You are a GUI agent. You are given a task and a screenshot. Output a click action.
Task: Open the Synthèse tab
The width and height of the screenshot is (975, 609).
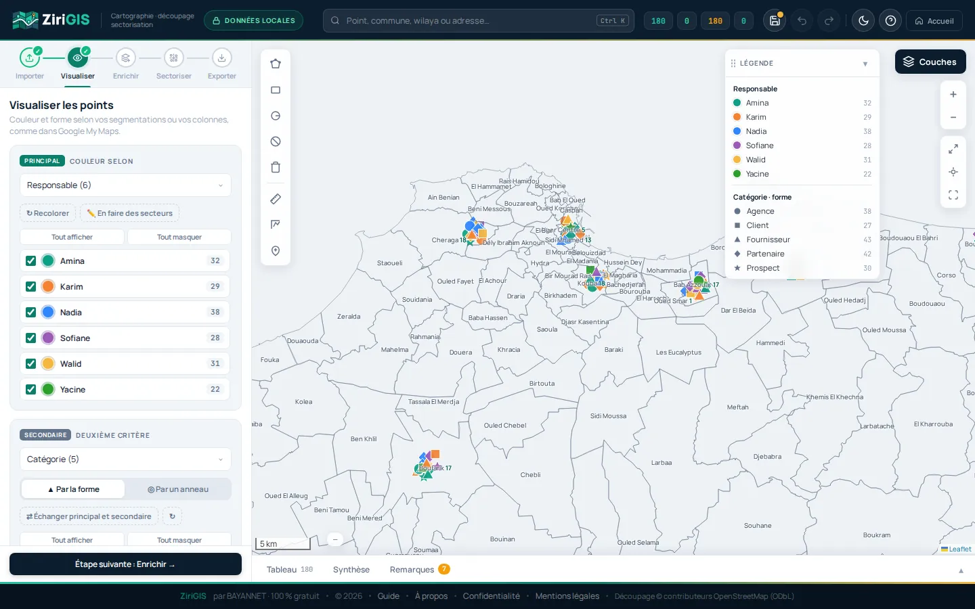[x=351, y=570]
